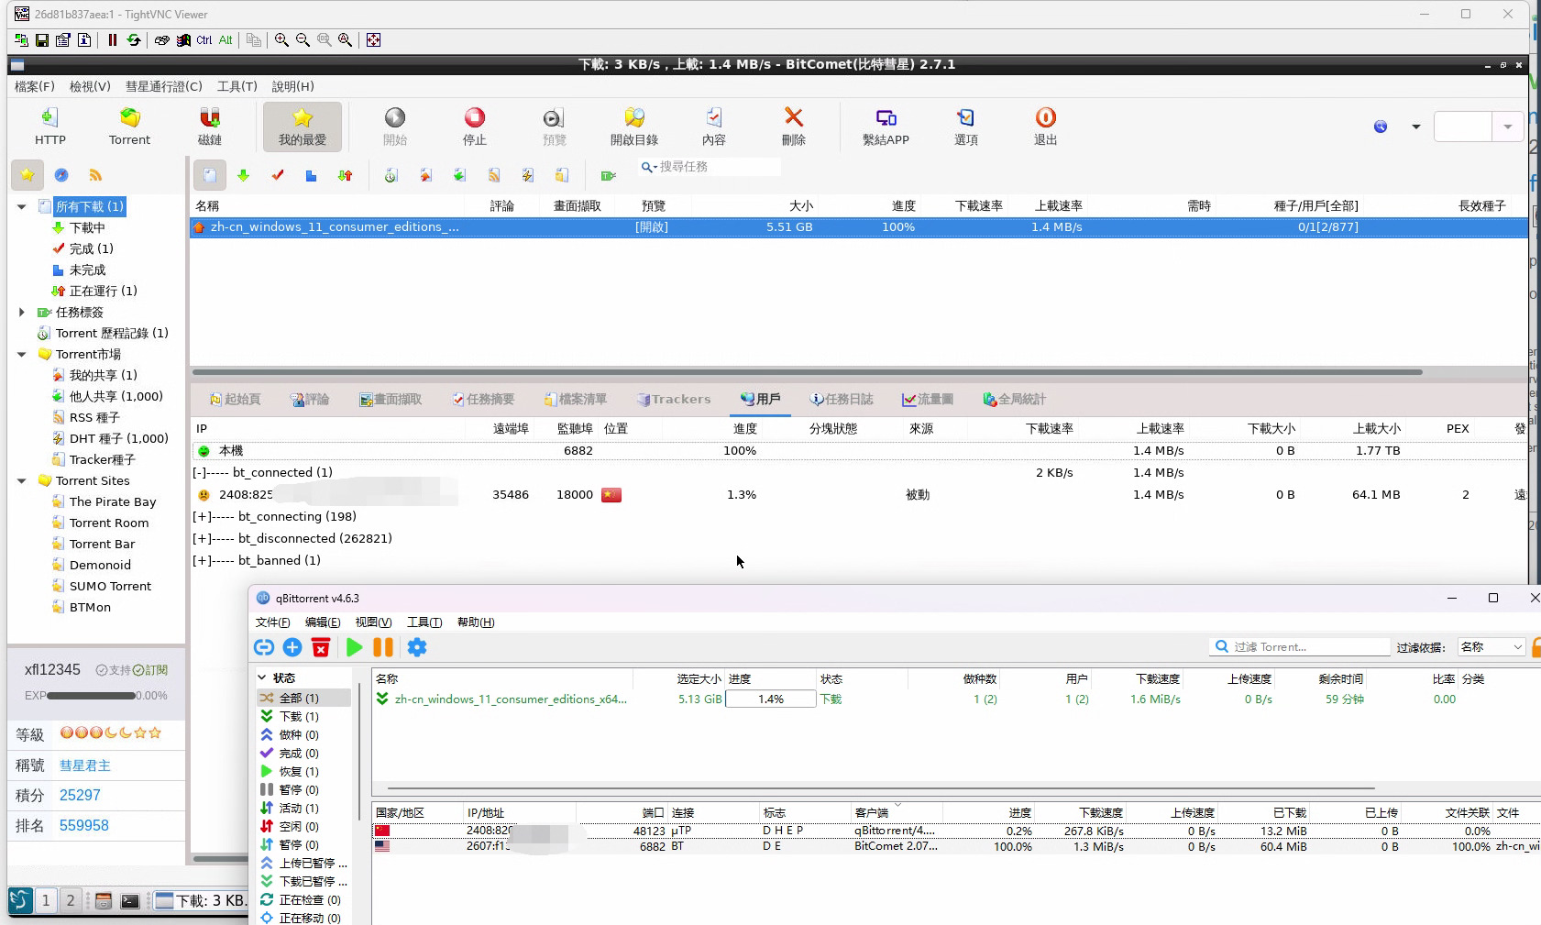Image resolution: width=1541 pixels, height=925 pixels.
Task: Click the 訂閱 subscribe link
Action: pos(150,670)
